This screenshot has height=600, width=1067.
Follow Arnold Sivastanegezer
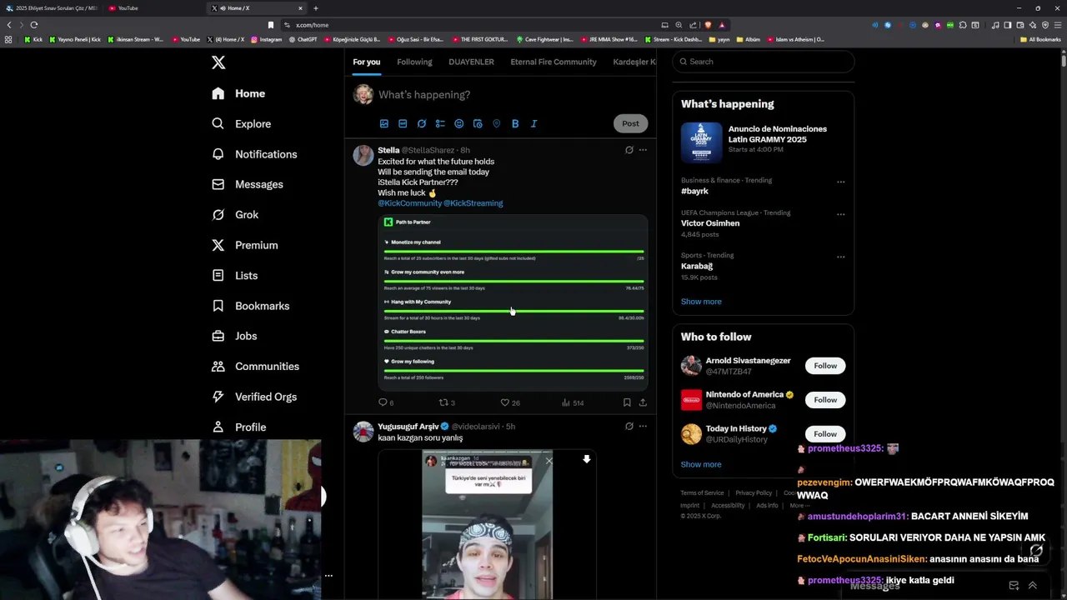point(825,366)
